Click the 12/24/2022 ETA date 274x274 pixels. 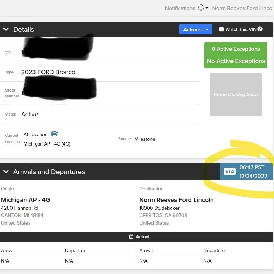[253, 176]
